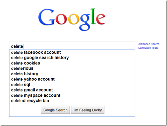Click the yellow 'o' in the logo
Viewport: 167px width, 126px height.
pos(74,19)
